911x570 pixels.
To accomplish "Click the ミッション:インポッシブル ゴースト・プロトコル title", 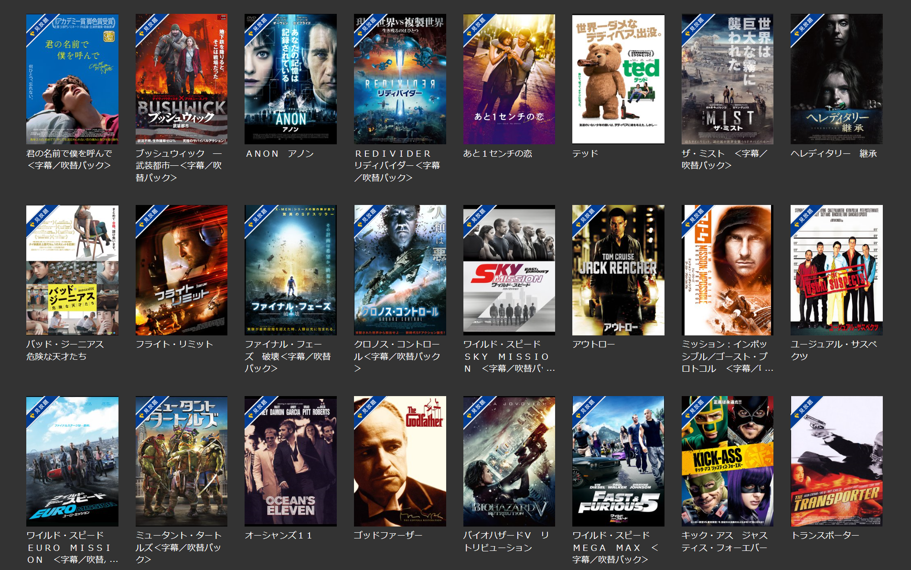I will click(728, 356).
